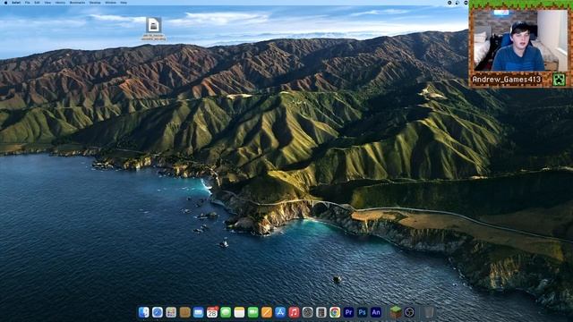Open Calendar showing date 28
The height and width of the screenshot is (322, 573).
click(212, 312)
